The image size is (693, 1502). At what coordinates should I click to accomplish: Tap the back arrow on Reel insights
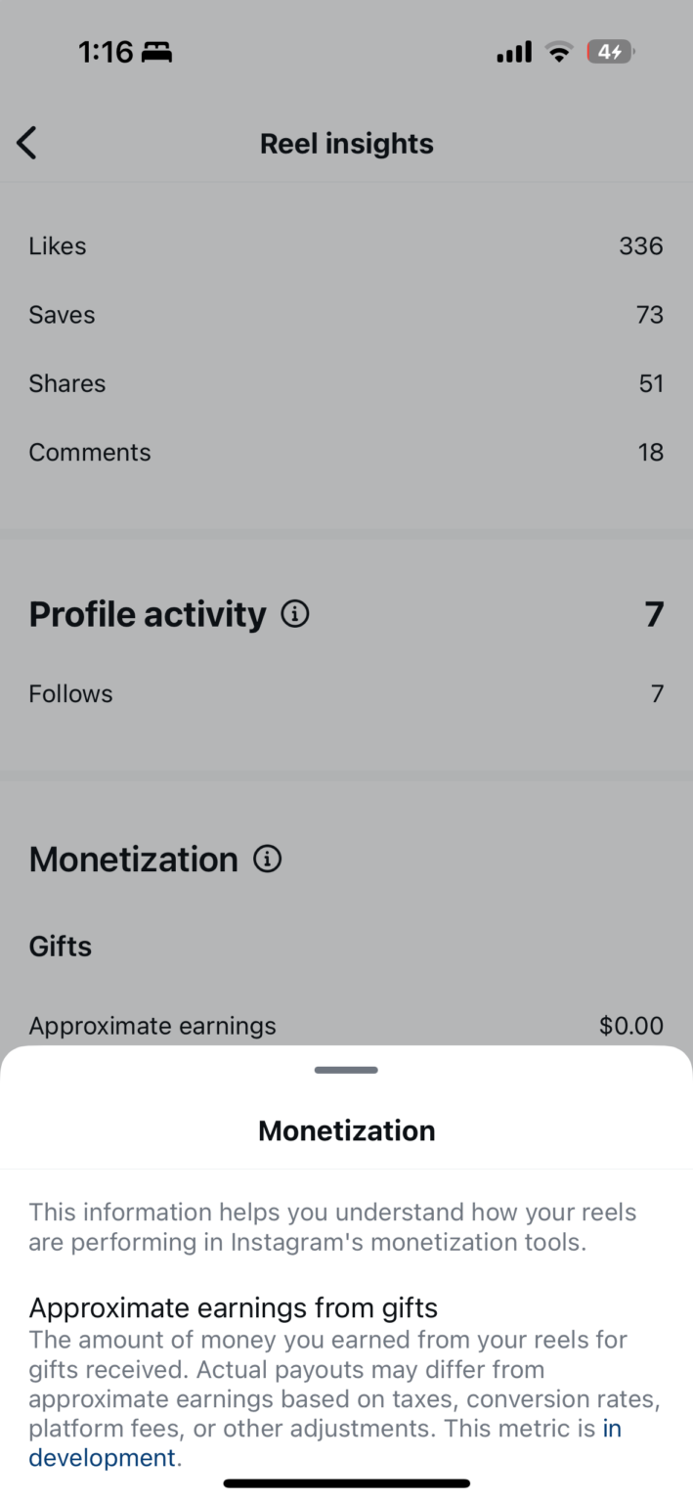(x=26, y=143)
